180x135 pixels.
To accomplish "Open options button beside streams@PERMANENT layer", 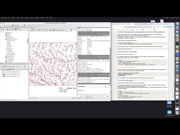I will [x=19, y=69].
